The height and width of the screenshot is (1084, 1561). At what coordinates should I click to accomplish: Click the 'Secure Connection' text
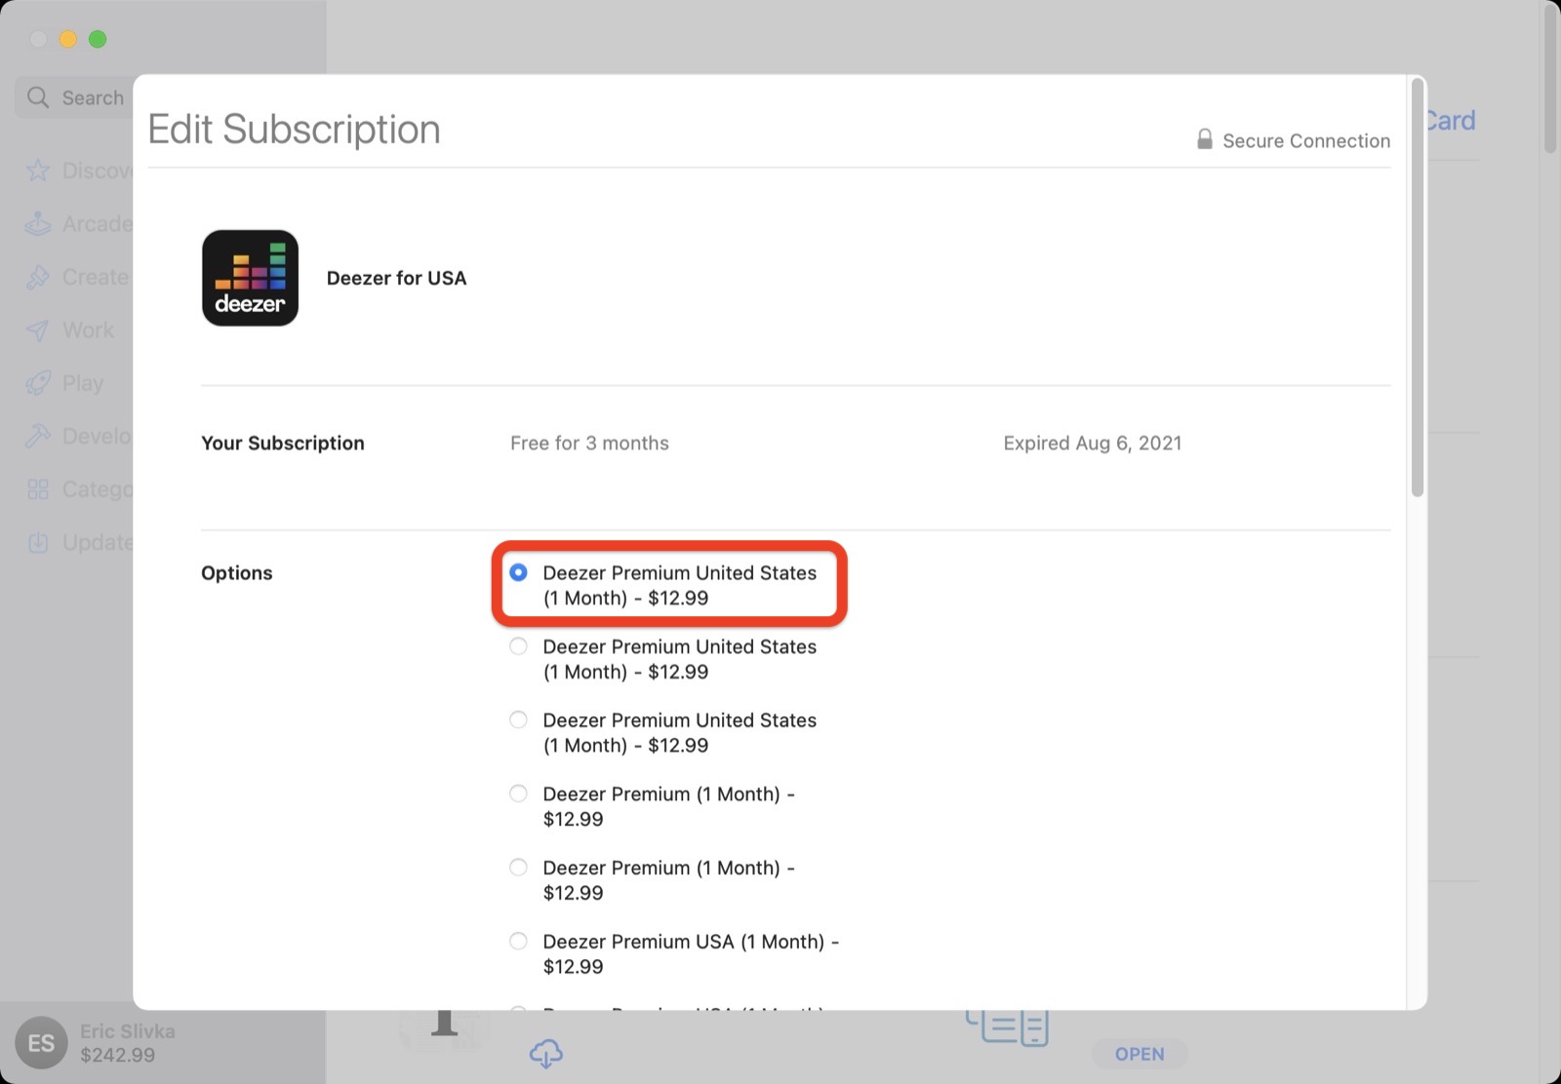pos(1306,140)
